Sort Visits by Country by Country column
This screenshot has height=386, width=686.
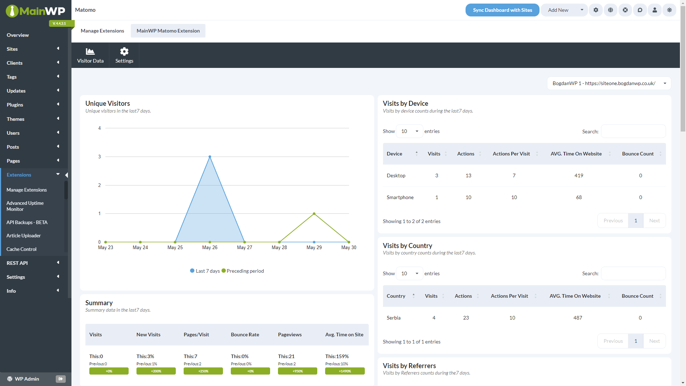pyautogui.click(x=401, y=296)
